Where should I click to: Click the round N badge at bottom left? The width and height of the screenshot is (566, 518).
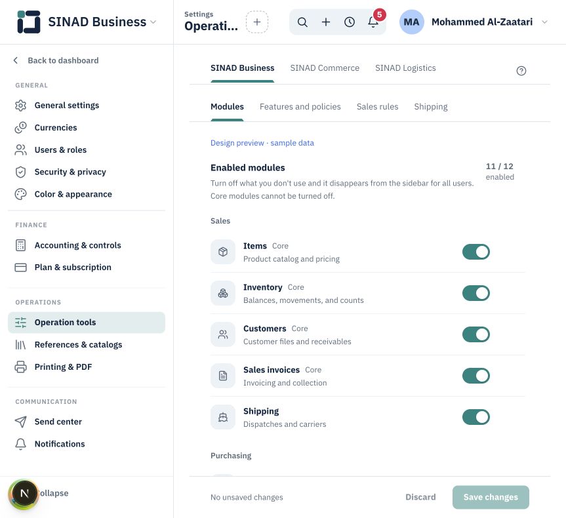coord(24,494)
